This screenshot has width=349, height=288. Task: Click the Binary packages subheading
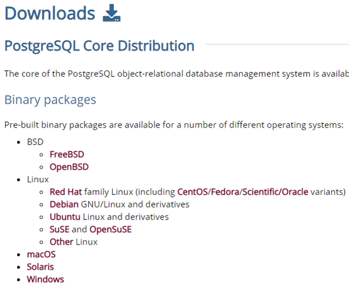pos(50,100)
